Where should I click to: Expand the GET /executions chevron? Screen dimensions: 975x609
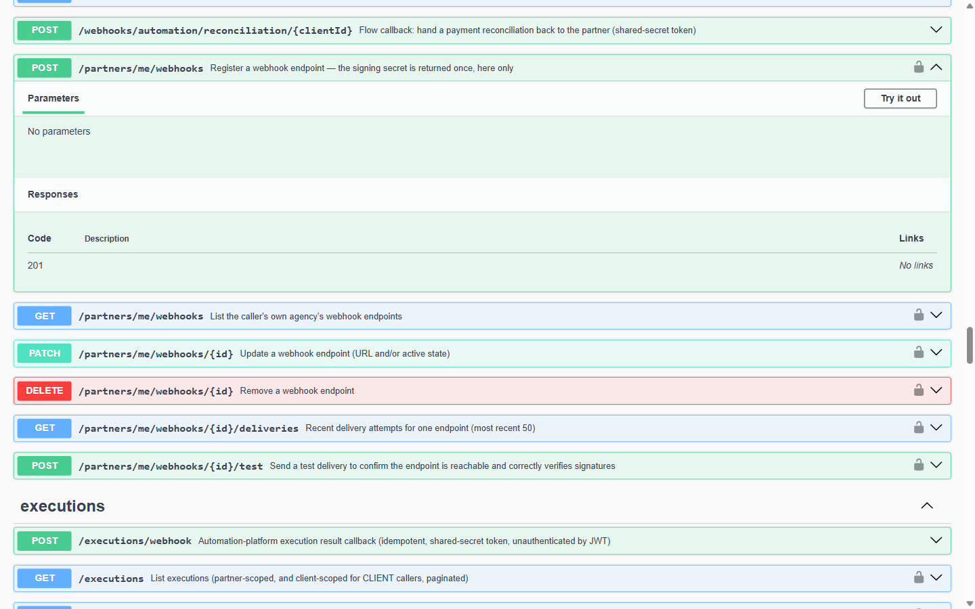pyautogui.click(x=936, y=578)
